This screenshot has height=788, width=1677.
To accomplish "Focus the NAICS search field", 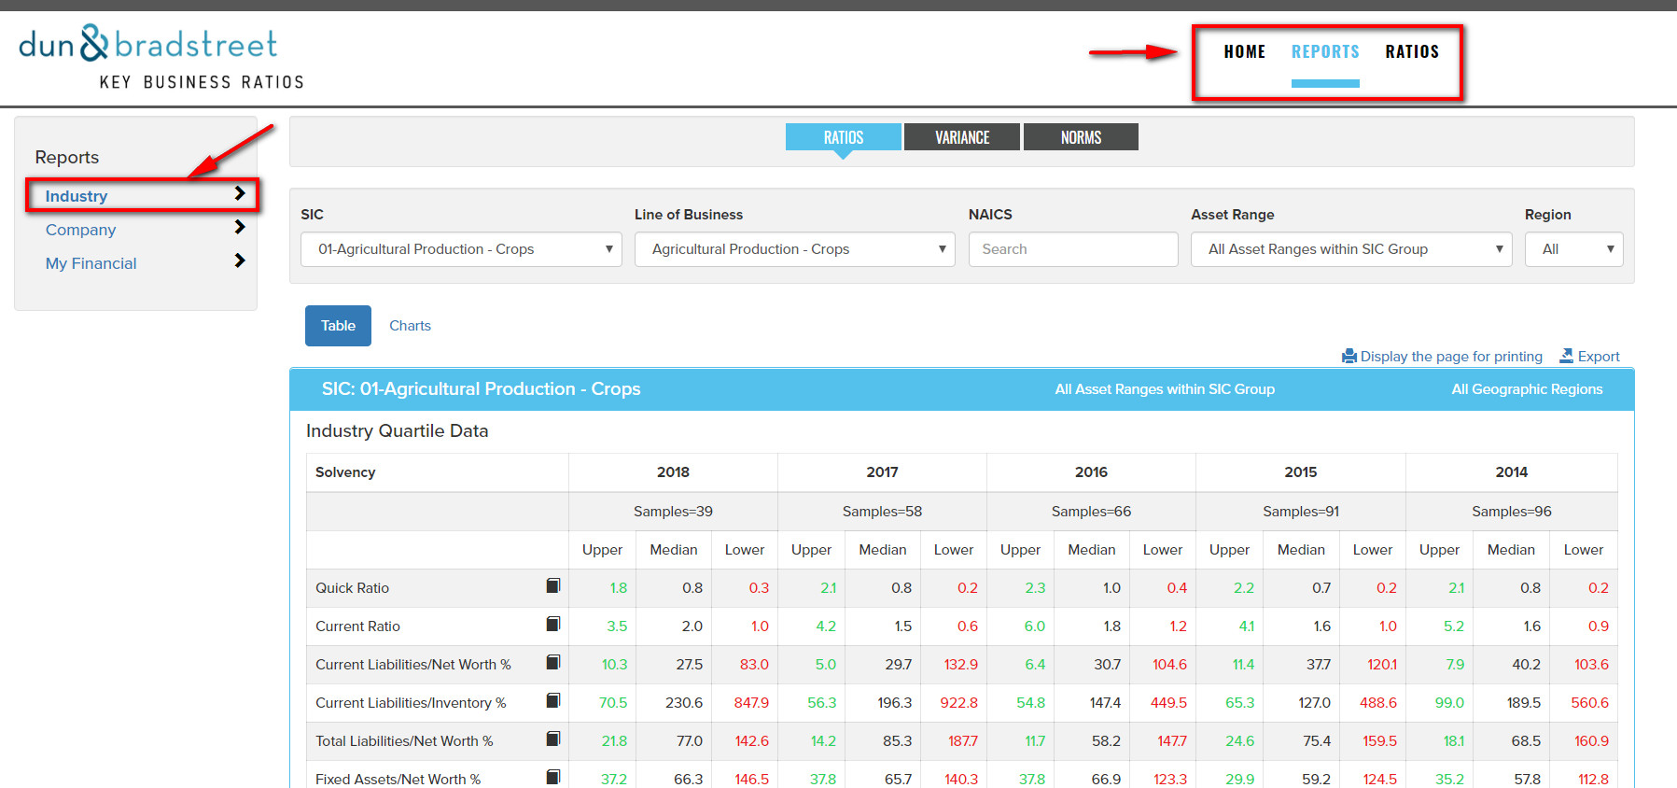I will click(1073, 249).
